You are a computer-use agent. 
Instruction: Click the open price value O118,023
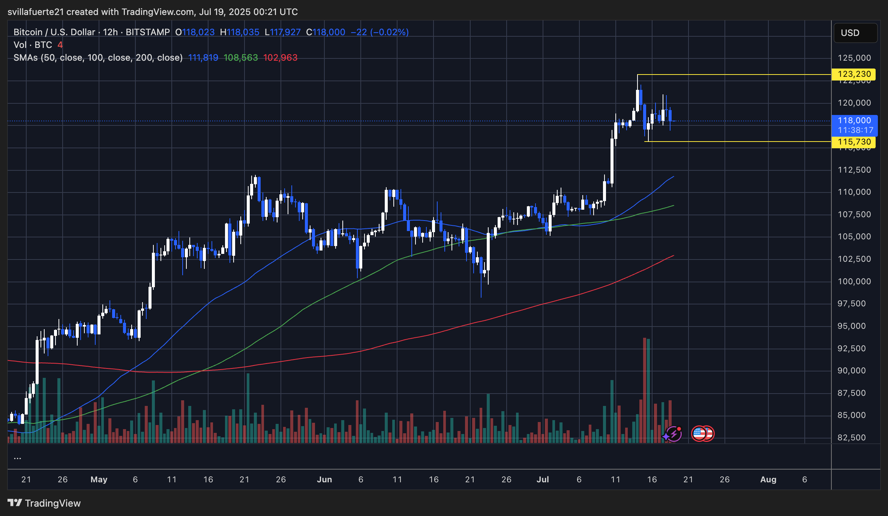[x=195, y=32]
